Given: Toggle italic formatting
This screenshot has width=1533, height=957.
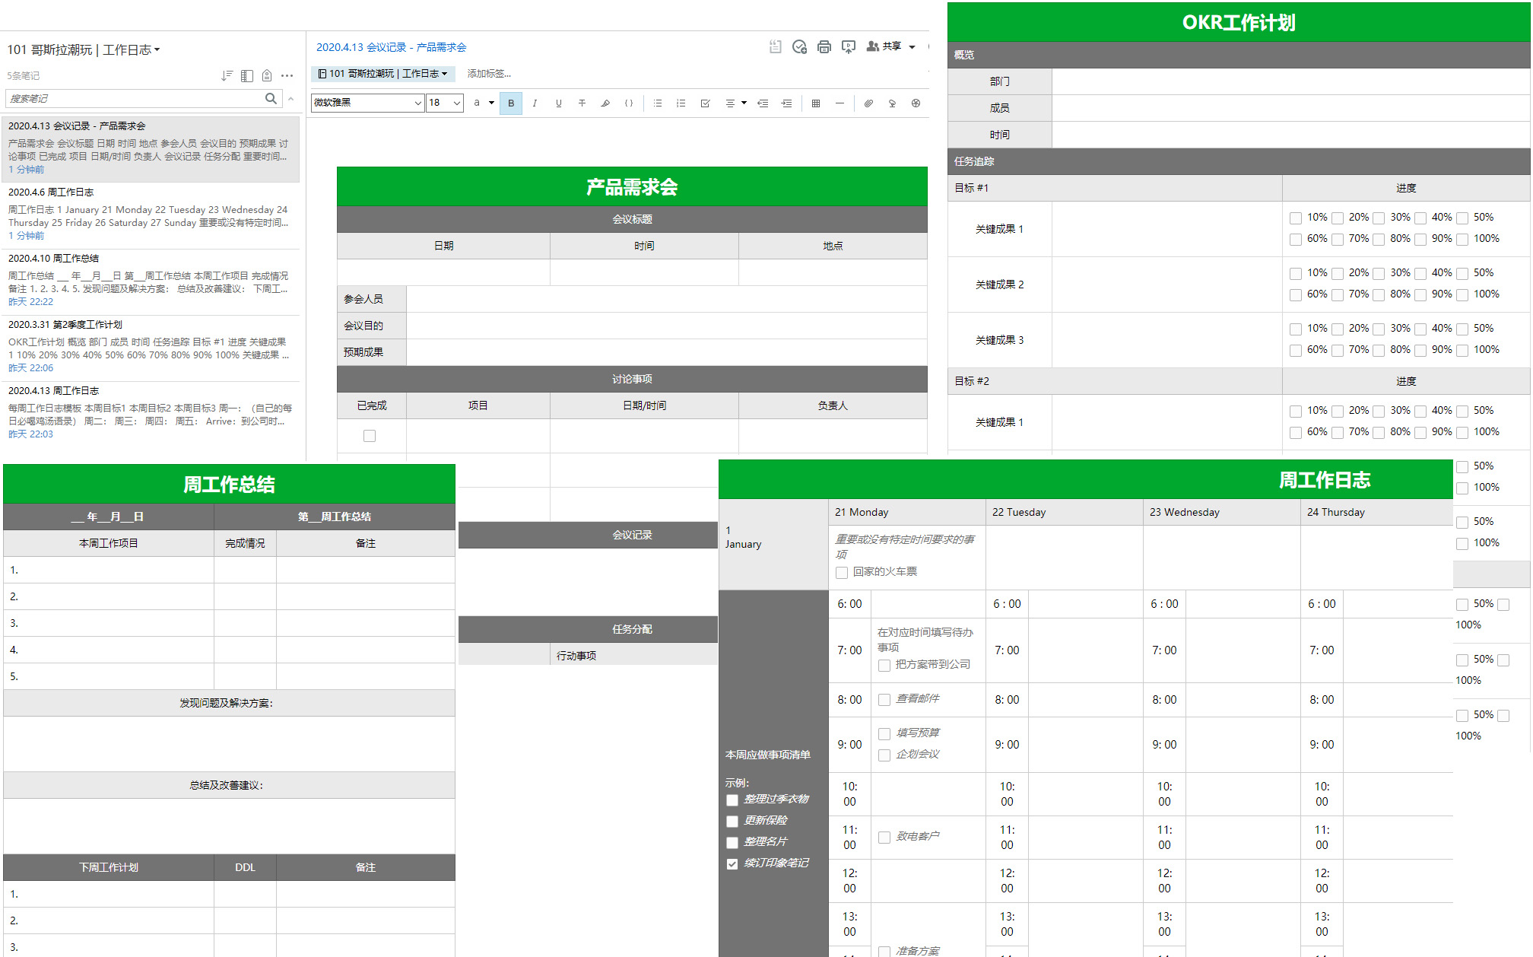Looking at the screenshot, I should 535,103.
